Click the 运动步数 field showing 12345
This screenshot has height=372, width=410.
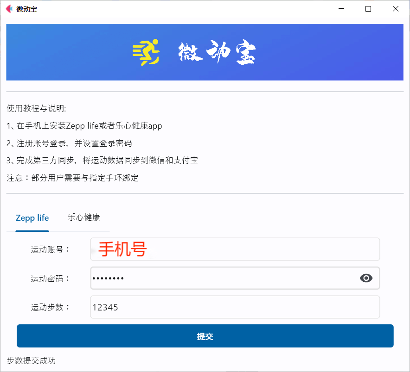click(235, 307)
